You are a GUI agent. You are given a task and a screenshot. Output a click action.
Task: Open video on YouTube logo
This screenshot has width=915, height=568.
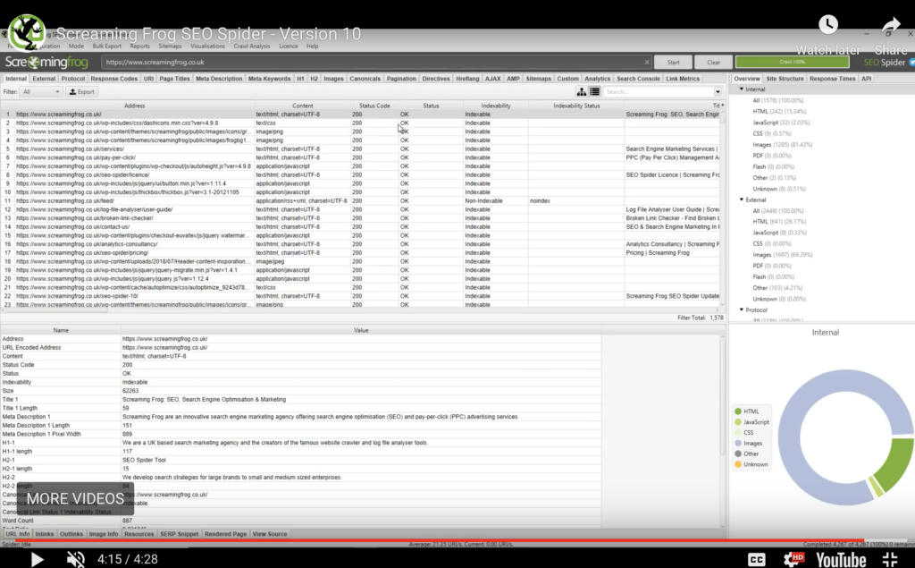(841, 560)
